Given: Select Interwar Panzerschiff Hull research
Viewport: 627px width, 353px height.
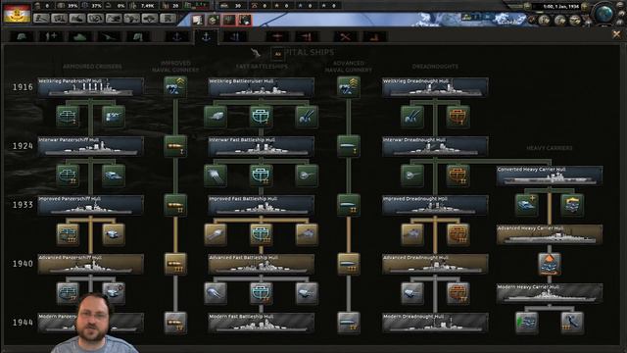Looking at the screenshot, I should (91, 146).
